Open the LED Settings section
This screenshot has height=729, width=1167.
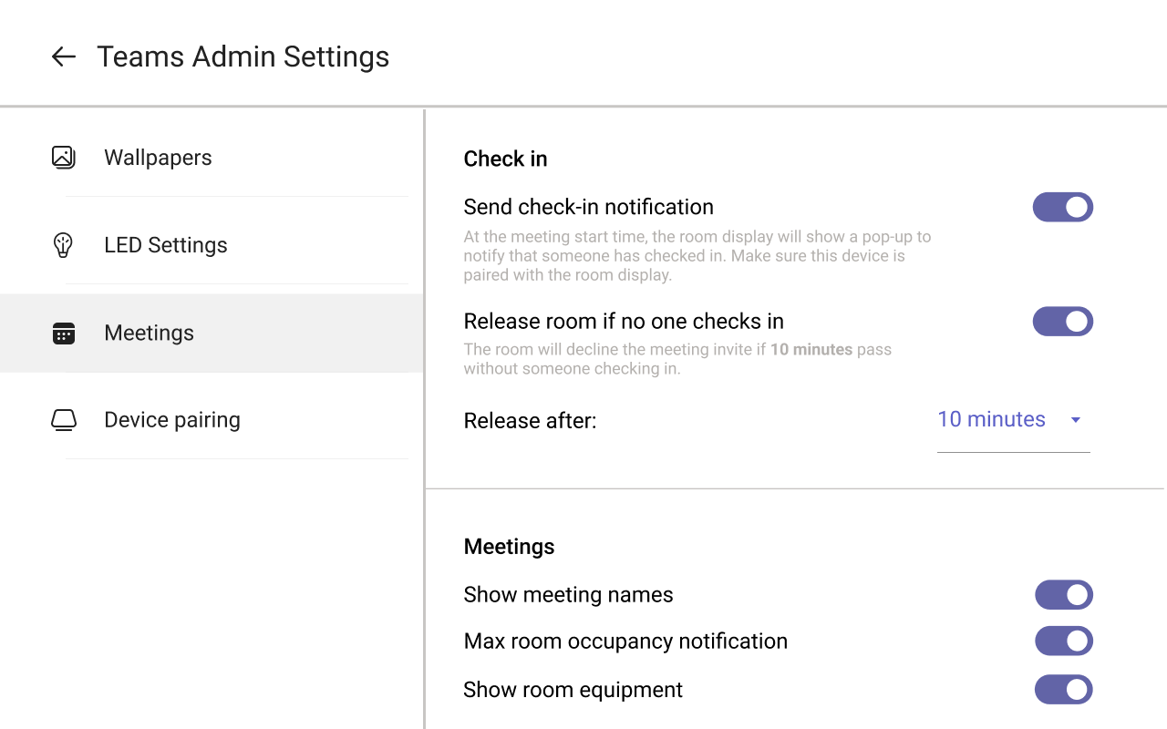pos(212,245)
